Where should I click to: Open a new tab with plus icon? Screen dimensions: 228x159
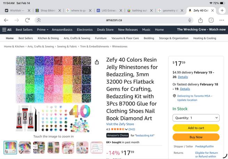[222, 10]
